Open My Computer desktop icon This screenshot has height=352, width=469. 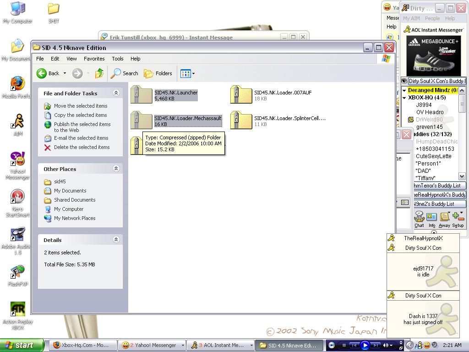[18, 12]
